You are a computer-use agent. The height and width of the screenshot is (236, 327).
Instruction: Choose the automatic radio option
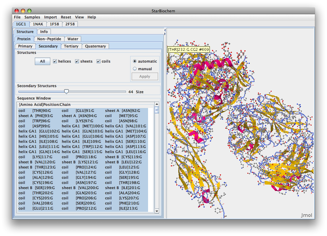pyautogui.click(x=135, y=61)
